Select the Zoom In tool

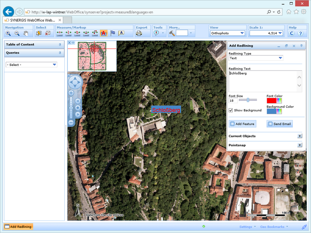(x=7, y=33)
